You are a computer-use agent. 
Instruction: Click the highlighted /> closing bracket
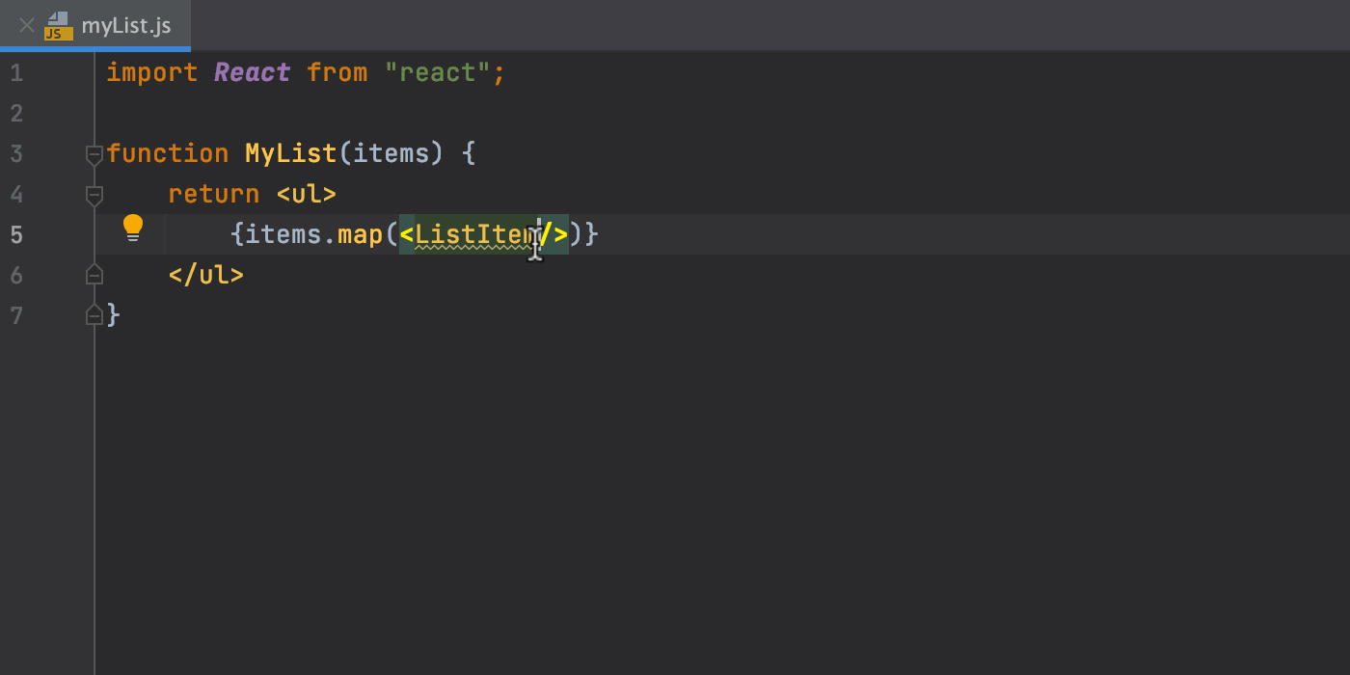click(x=553, y=235)
